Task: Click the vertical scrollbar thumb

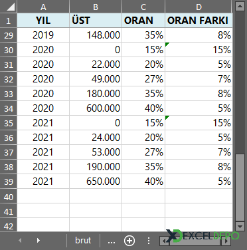Action: click(240, 187)
